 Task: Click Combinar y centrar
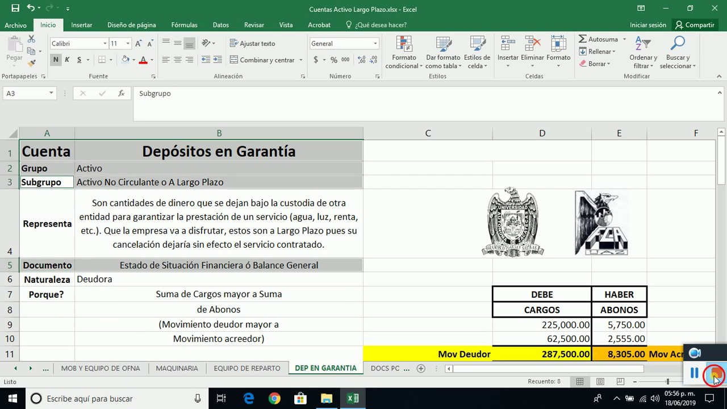(262, 60)
